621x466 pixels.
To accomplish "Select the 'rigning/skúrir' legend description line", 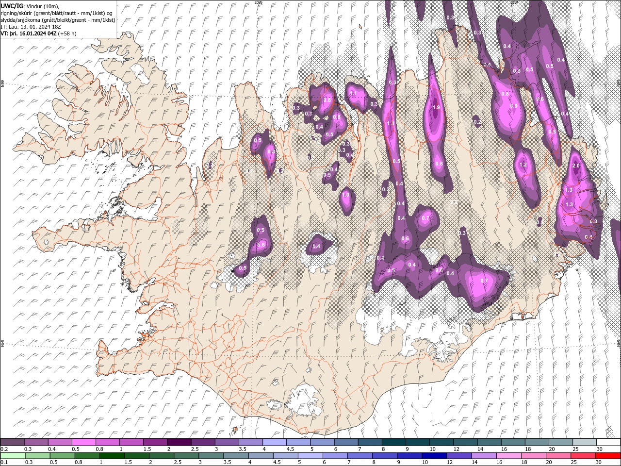I will pos(56,13).
